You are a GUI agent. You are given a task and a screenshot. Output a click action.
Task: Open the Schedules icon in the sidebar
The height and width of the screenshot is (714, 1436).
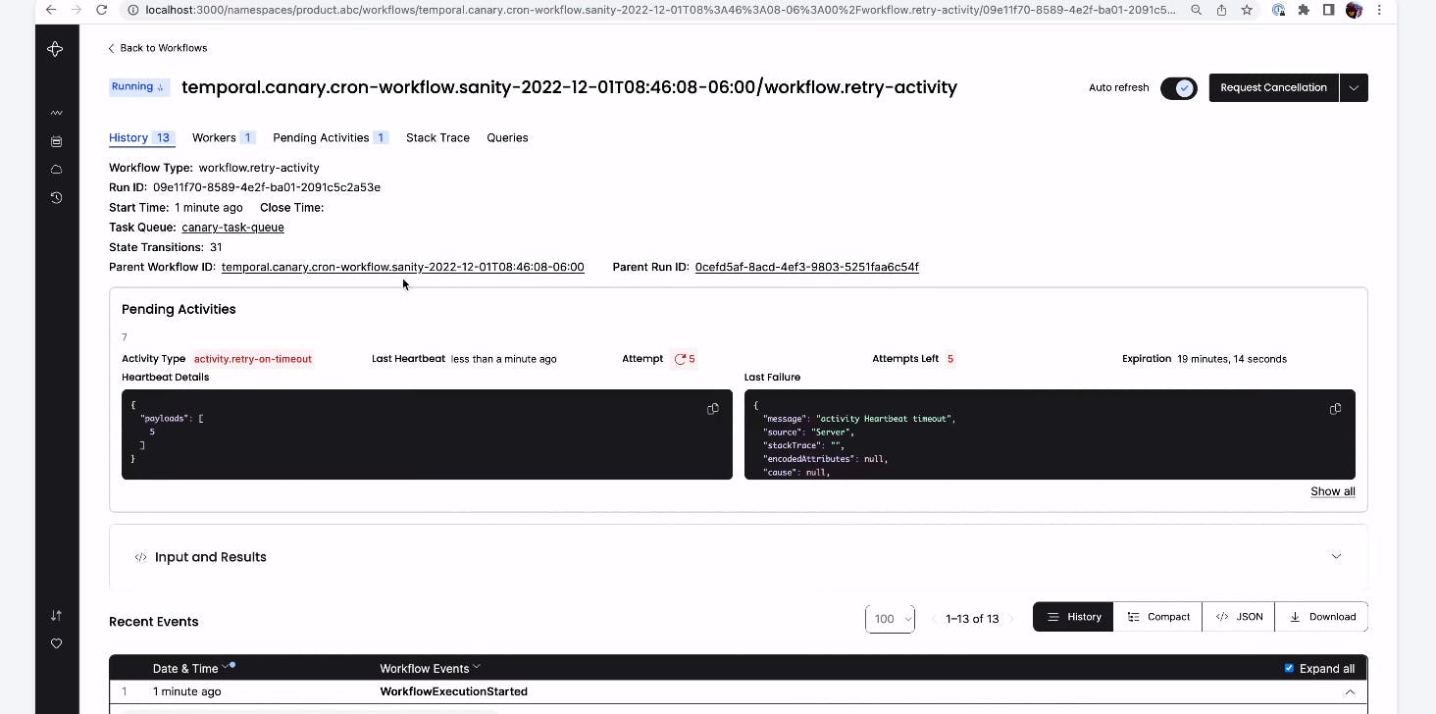56,141
